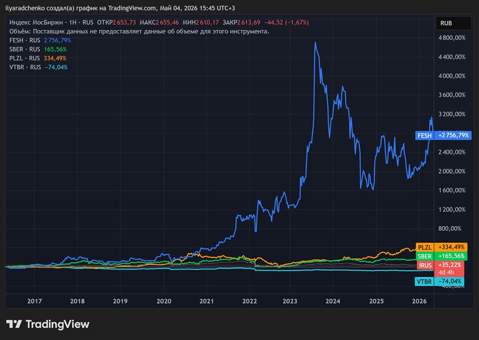
Task: Click the +2 756,79% FESH value tag
Action: (453, 135)
